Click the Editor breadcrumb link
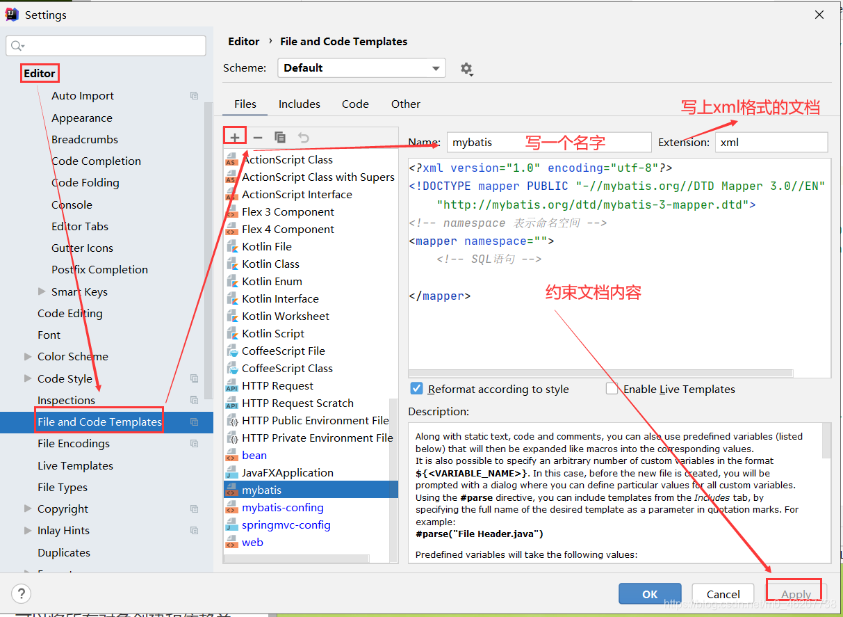 point(244,41)
